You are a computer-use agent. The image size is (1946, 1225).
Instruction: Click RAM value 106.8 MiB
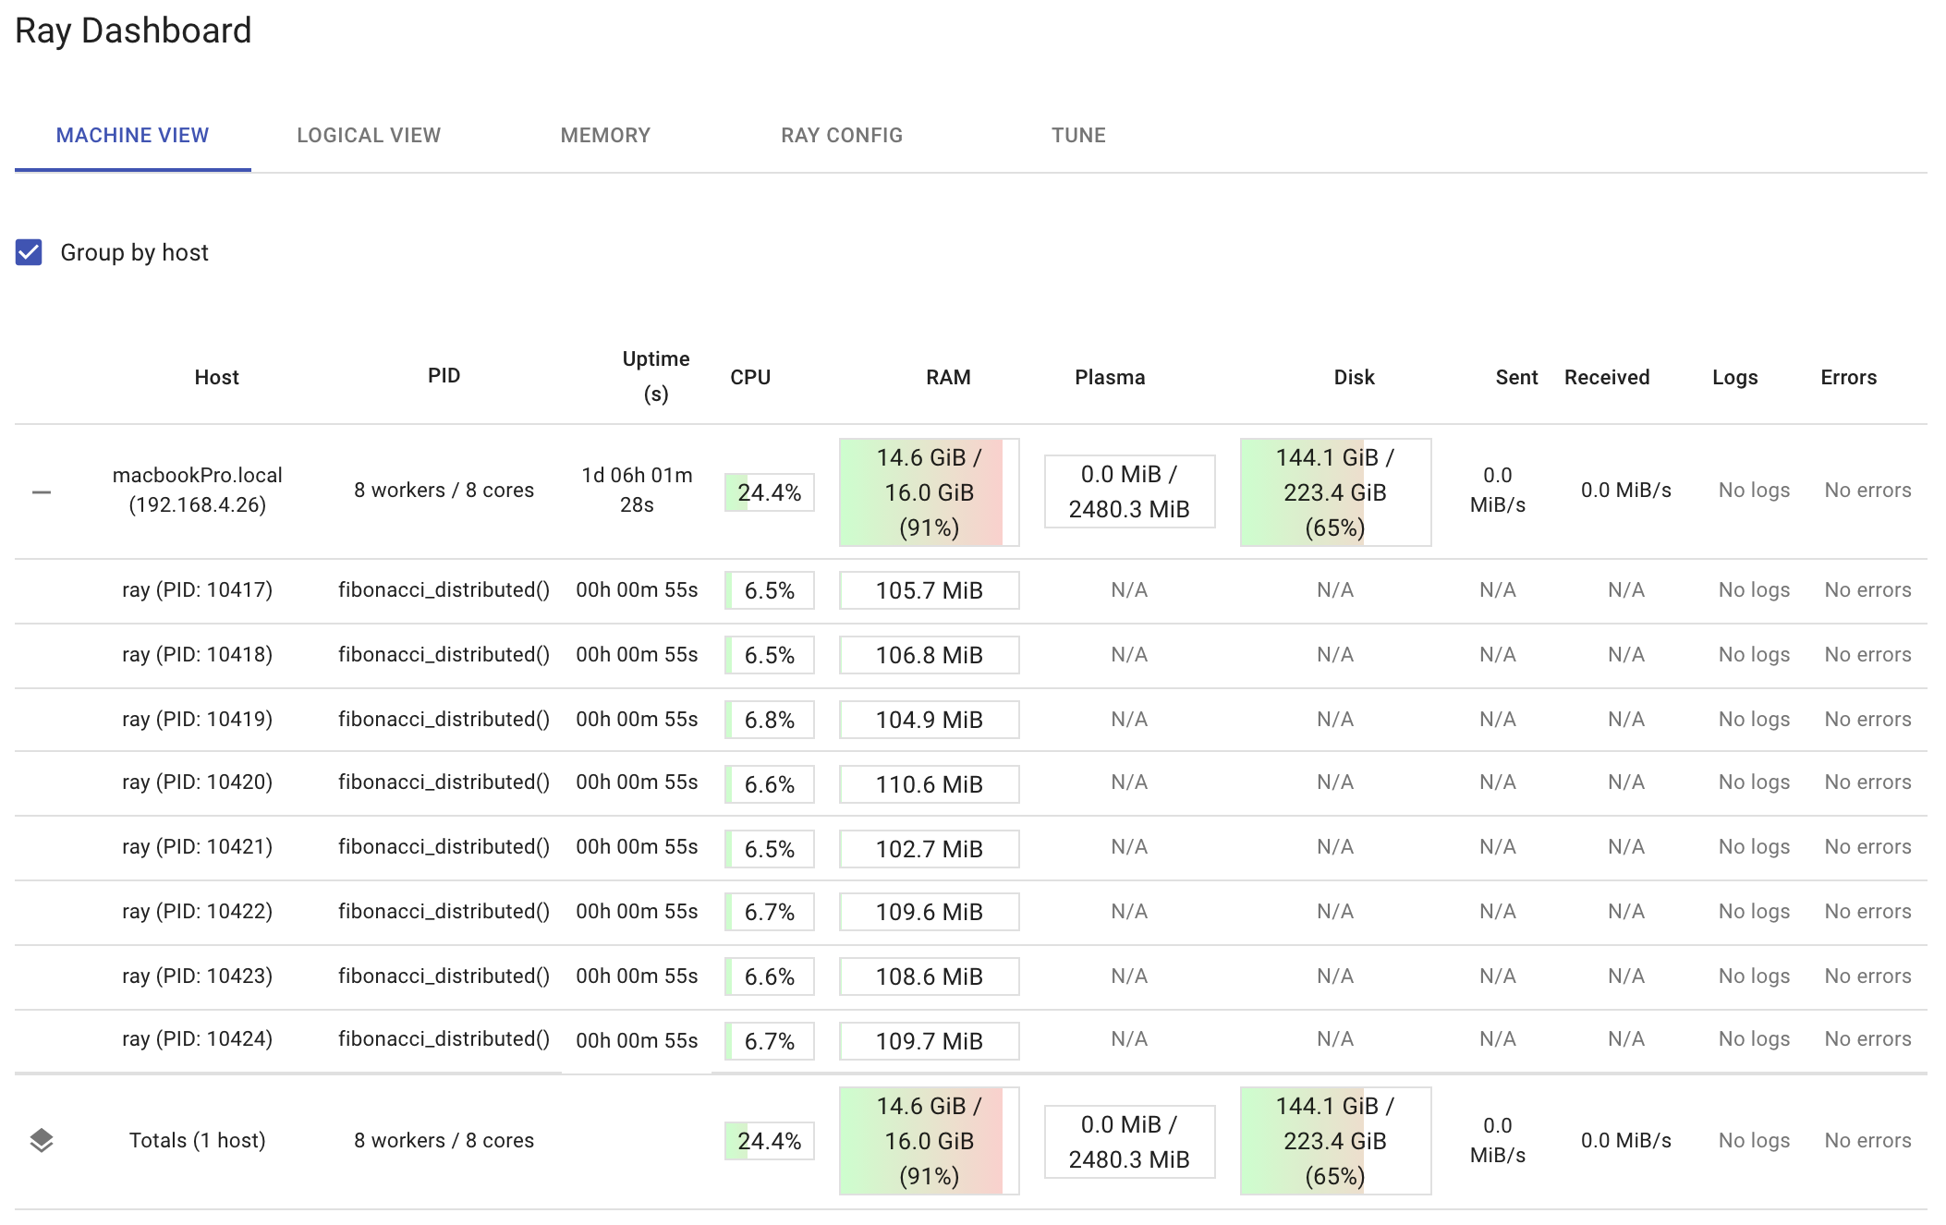(x=930, y=655)
